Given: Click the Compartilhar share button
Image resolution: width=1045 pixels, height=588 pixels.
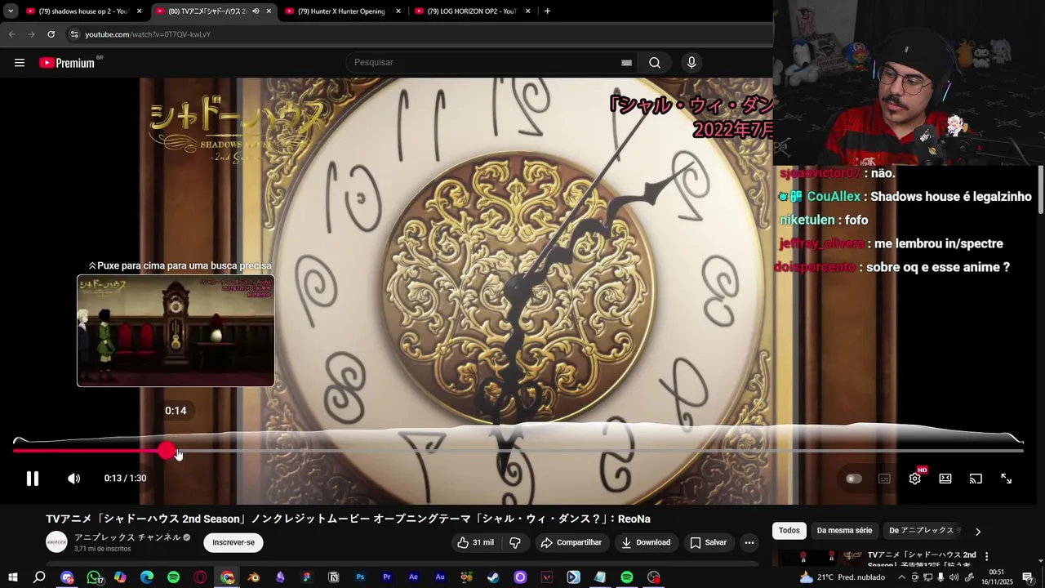Looking at the screenshot, I should pyautogui.click(x=571, y=542).
